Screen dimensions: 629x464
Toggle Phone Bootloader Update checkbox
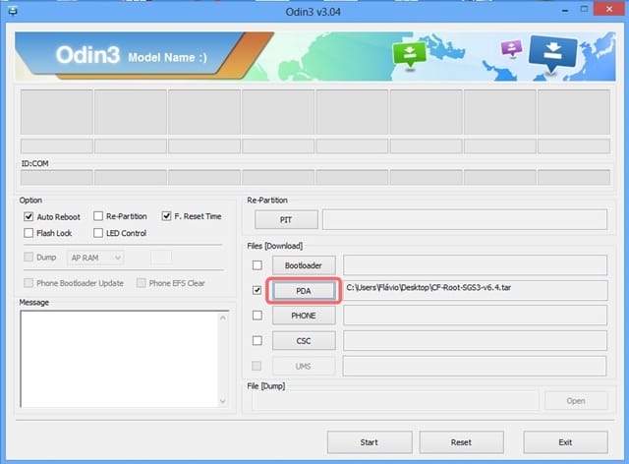tap(29, 283)
